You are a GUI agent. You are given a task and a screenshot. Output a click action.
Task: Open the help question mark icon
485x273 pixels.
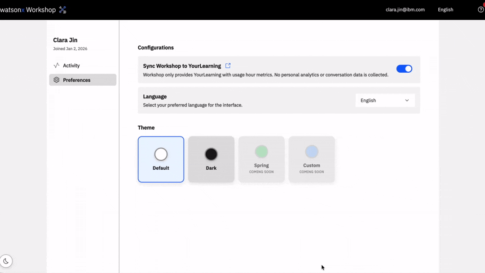481,9
